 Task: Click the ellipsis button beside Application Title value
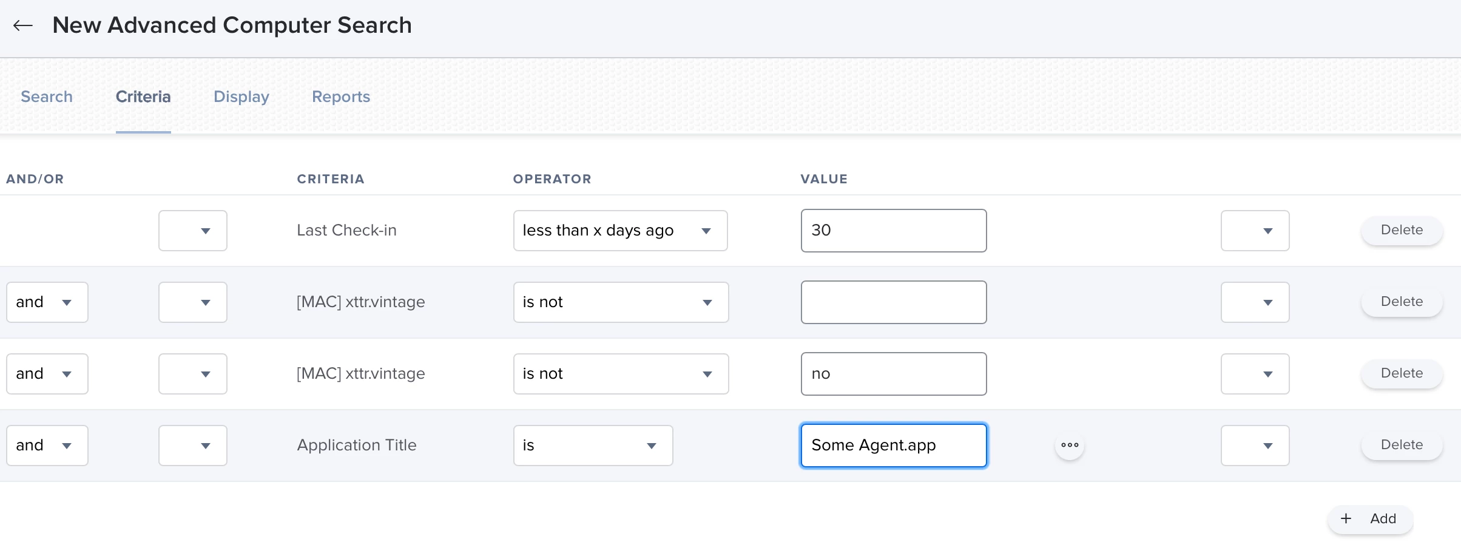(1070, 446)
